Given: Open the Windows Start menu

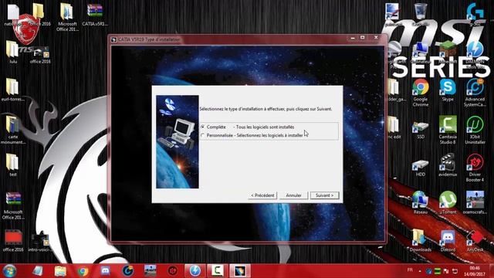Looking at the screenshot, I should 8,271.
